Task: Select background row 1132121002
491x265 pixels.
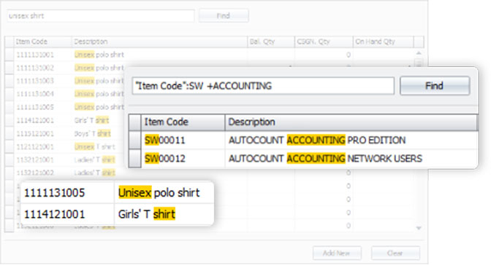Action: 35,173
